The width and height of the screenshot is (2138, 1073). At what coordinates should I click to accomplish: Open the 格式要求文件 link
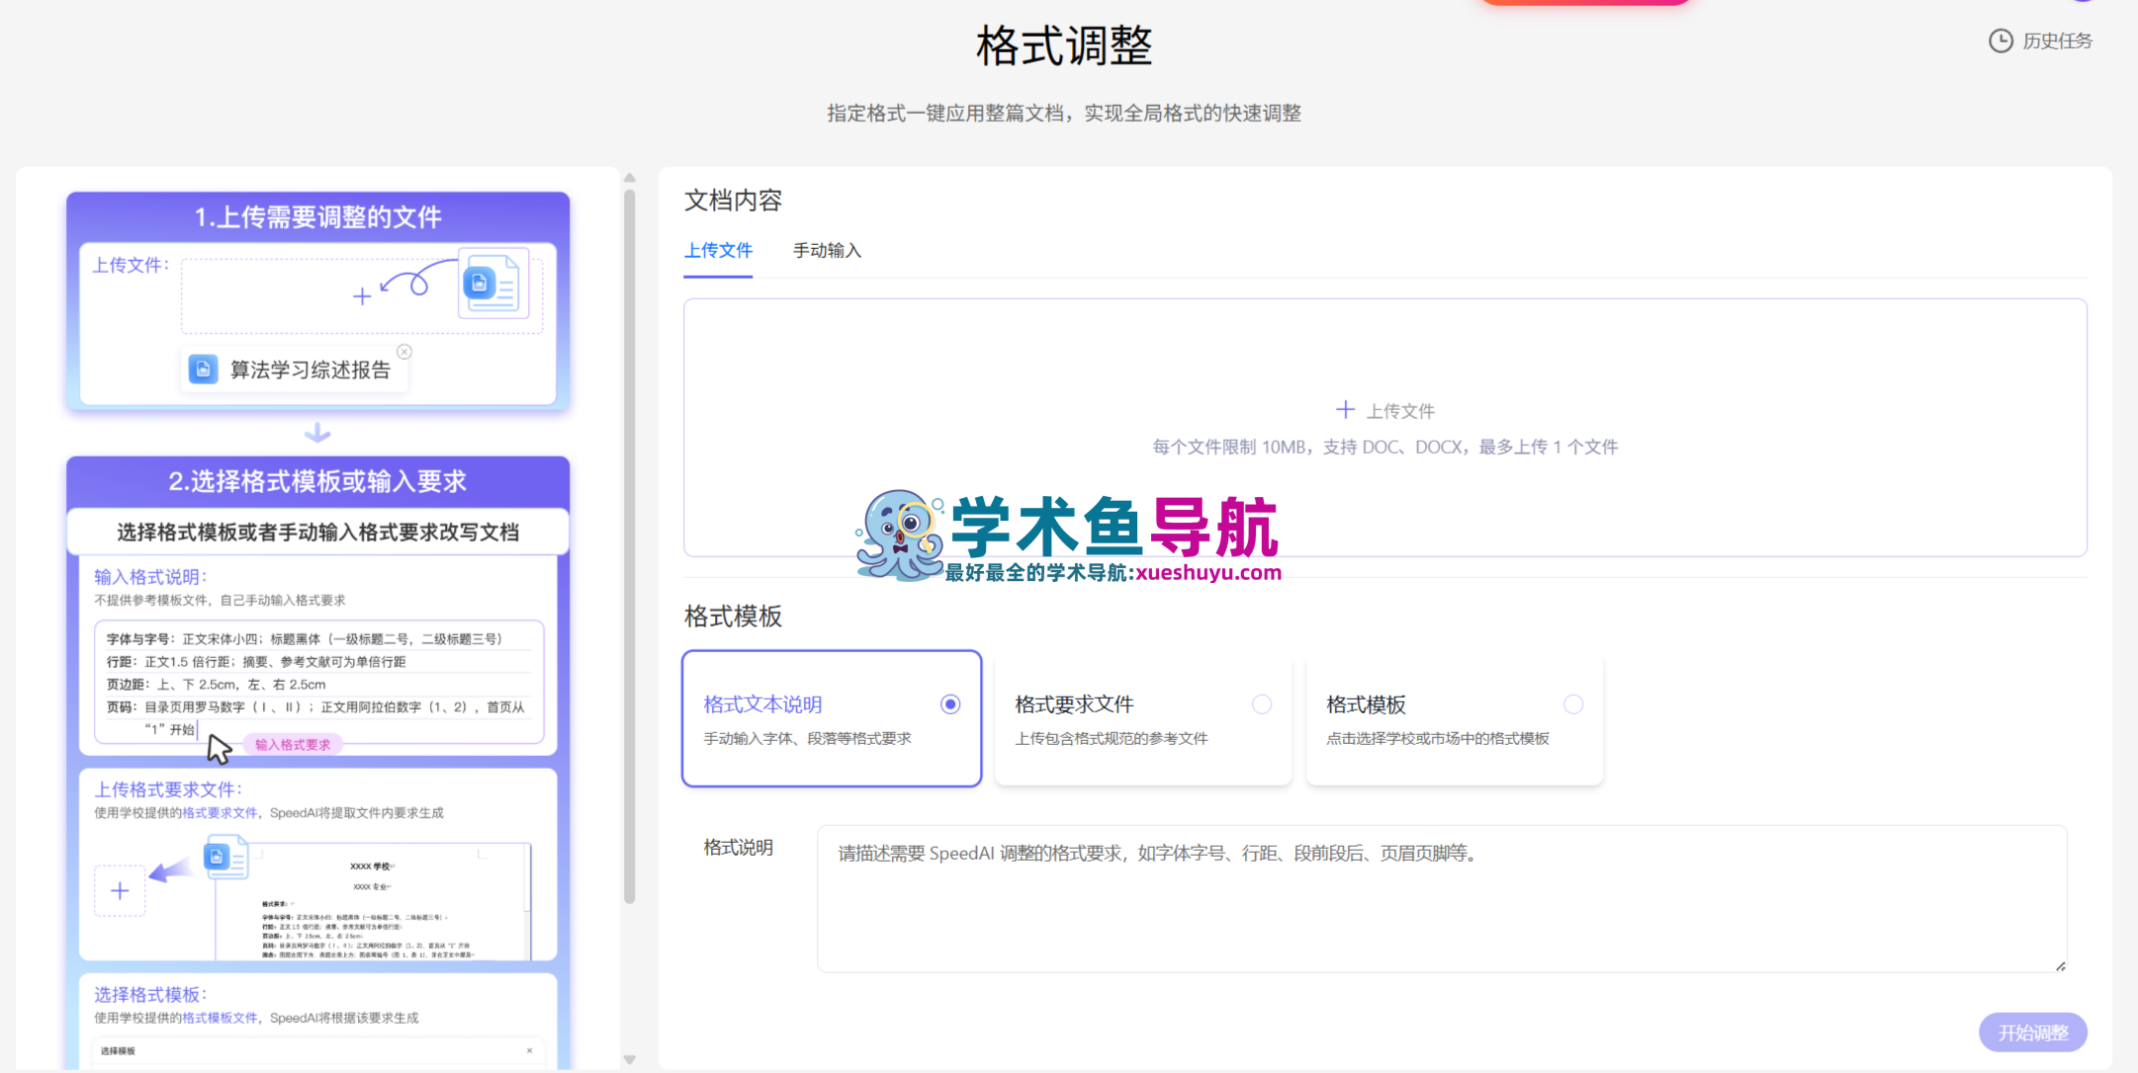coord(220,812)
